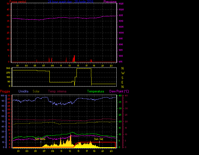Select the 'E' compass direction label

click(122, 82)
